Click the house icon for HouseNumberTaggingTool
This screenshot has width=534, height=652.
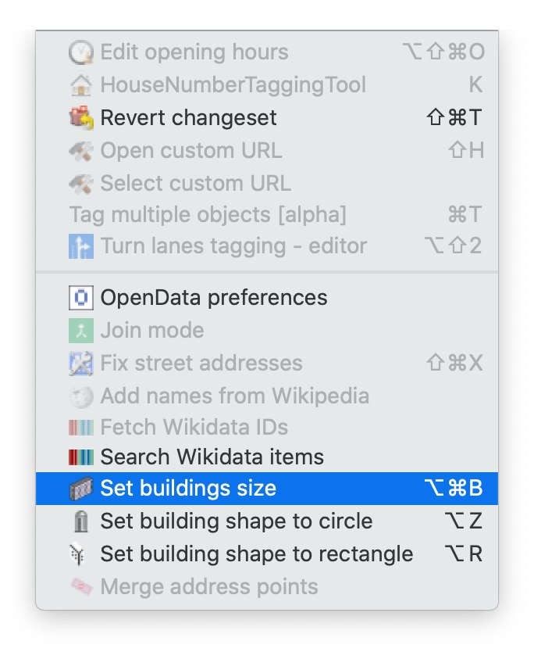(81, 85)
